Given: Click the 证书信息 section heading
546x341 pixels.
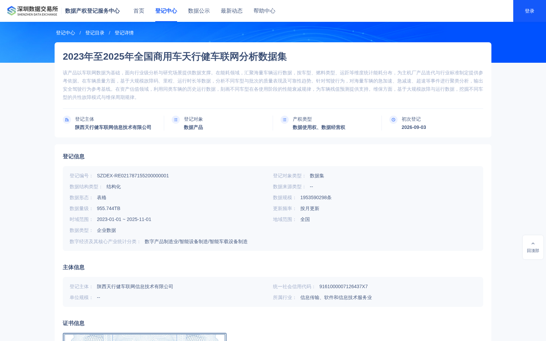Looking at the screenshot, I should [74, 323].
